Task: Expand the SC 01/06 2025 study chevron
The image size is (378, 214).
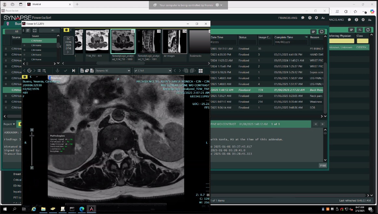Action: (68, 52)
